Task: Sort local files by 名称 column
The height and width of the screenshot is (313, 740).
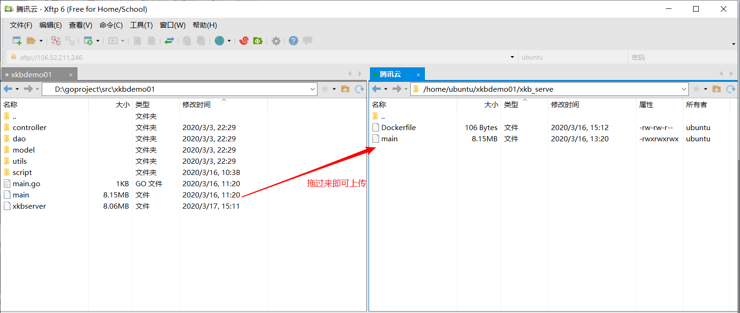Action: [x=44, y=104]
